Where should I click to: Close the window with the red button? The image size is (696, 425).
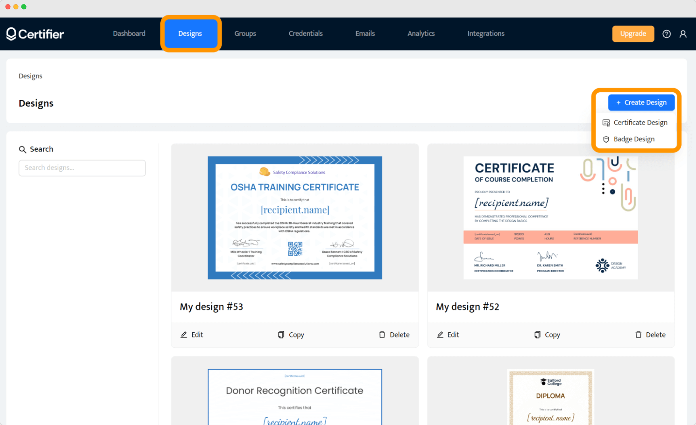tap(8, 7)
